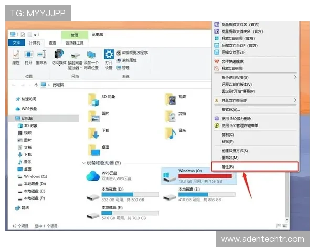Click the Windows (C:) red usage bar
Image resolution: width=315 pixels, height=252 pixels.
204,176
